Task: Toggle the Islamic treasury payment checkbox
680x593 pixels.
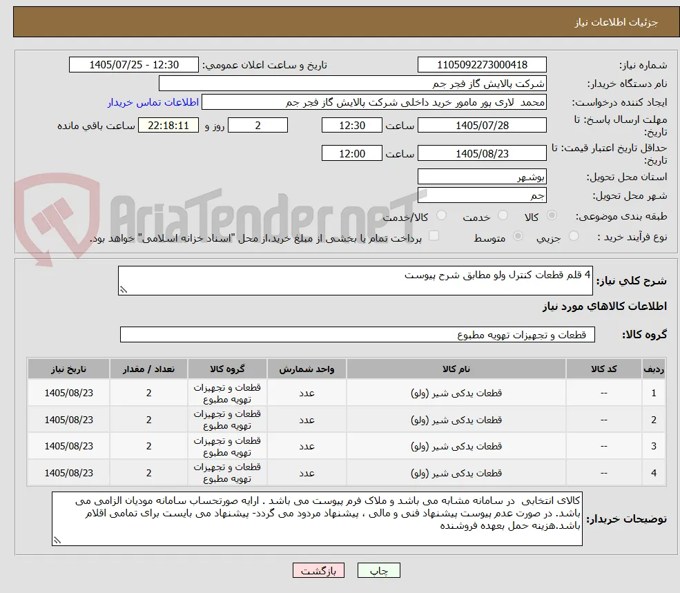Action: [x=434, y=235]
